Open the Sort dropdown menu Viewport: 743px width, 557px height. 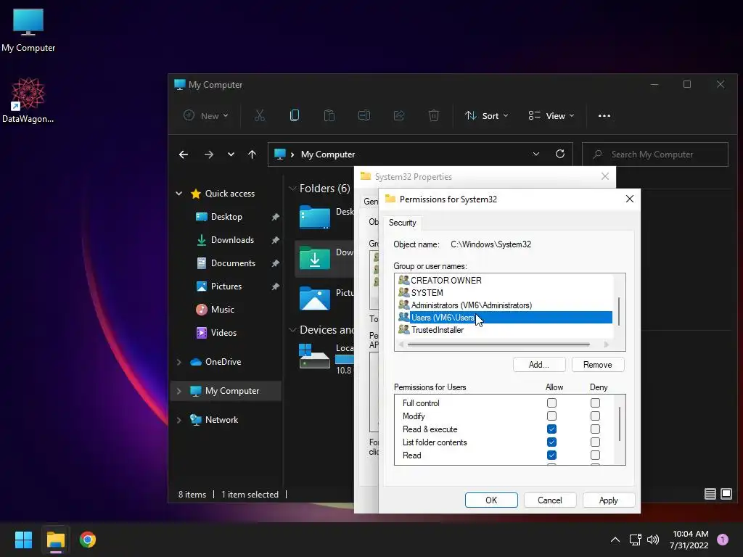(x=487, y=115)
